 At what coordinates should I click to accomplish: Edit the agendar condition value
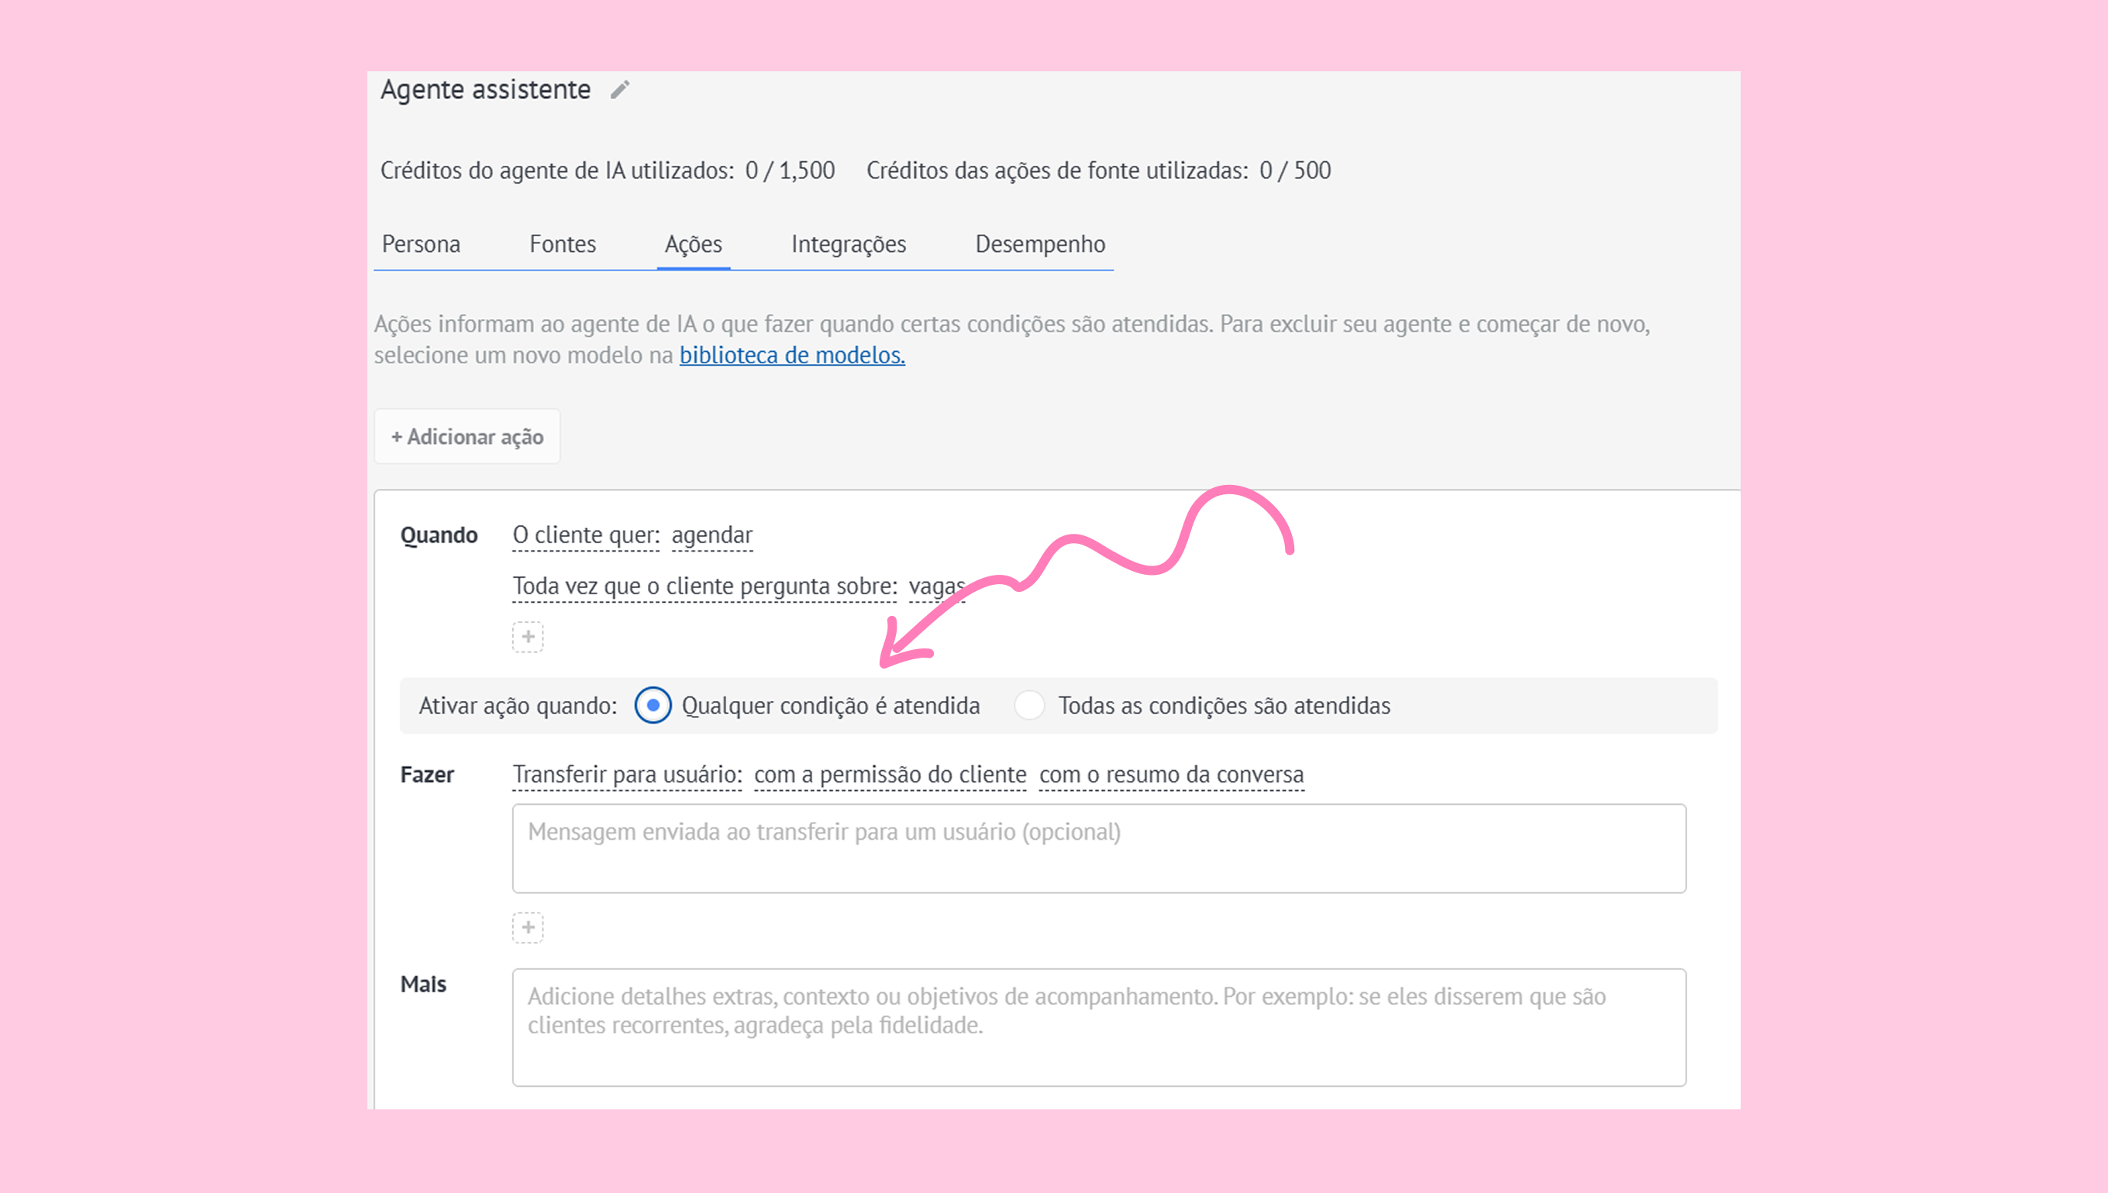click(711, 535)
